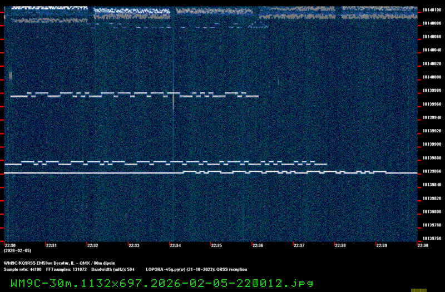Select the WM9C/KQ9RSS station description line
Screen dimensions: 445x292
[60, 263]
